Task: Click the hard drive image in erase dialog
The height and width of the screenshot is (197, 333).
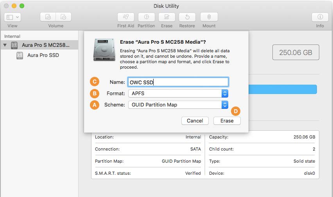Action: pyautogui.click(x=104, y=50)
